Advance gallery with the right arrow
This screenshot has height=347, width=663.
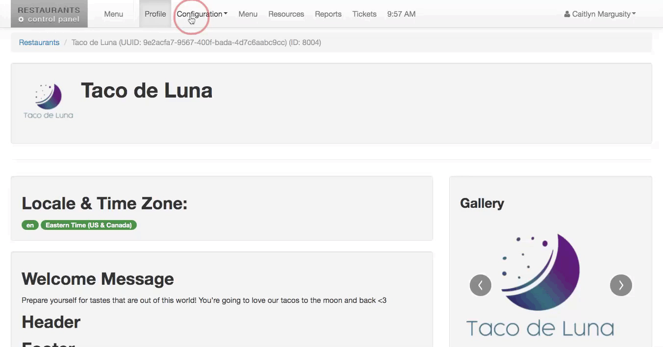620,285
